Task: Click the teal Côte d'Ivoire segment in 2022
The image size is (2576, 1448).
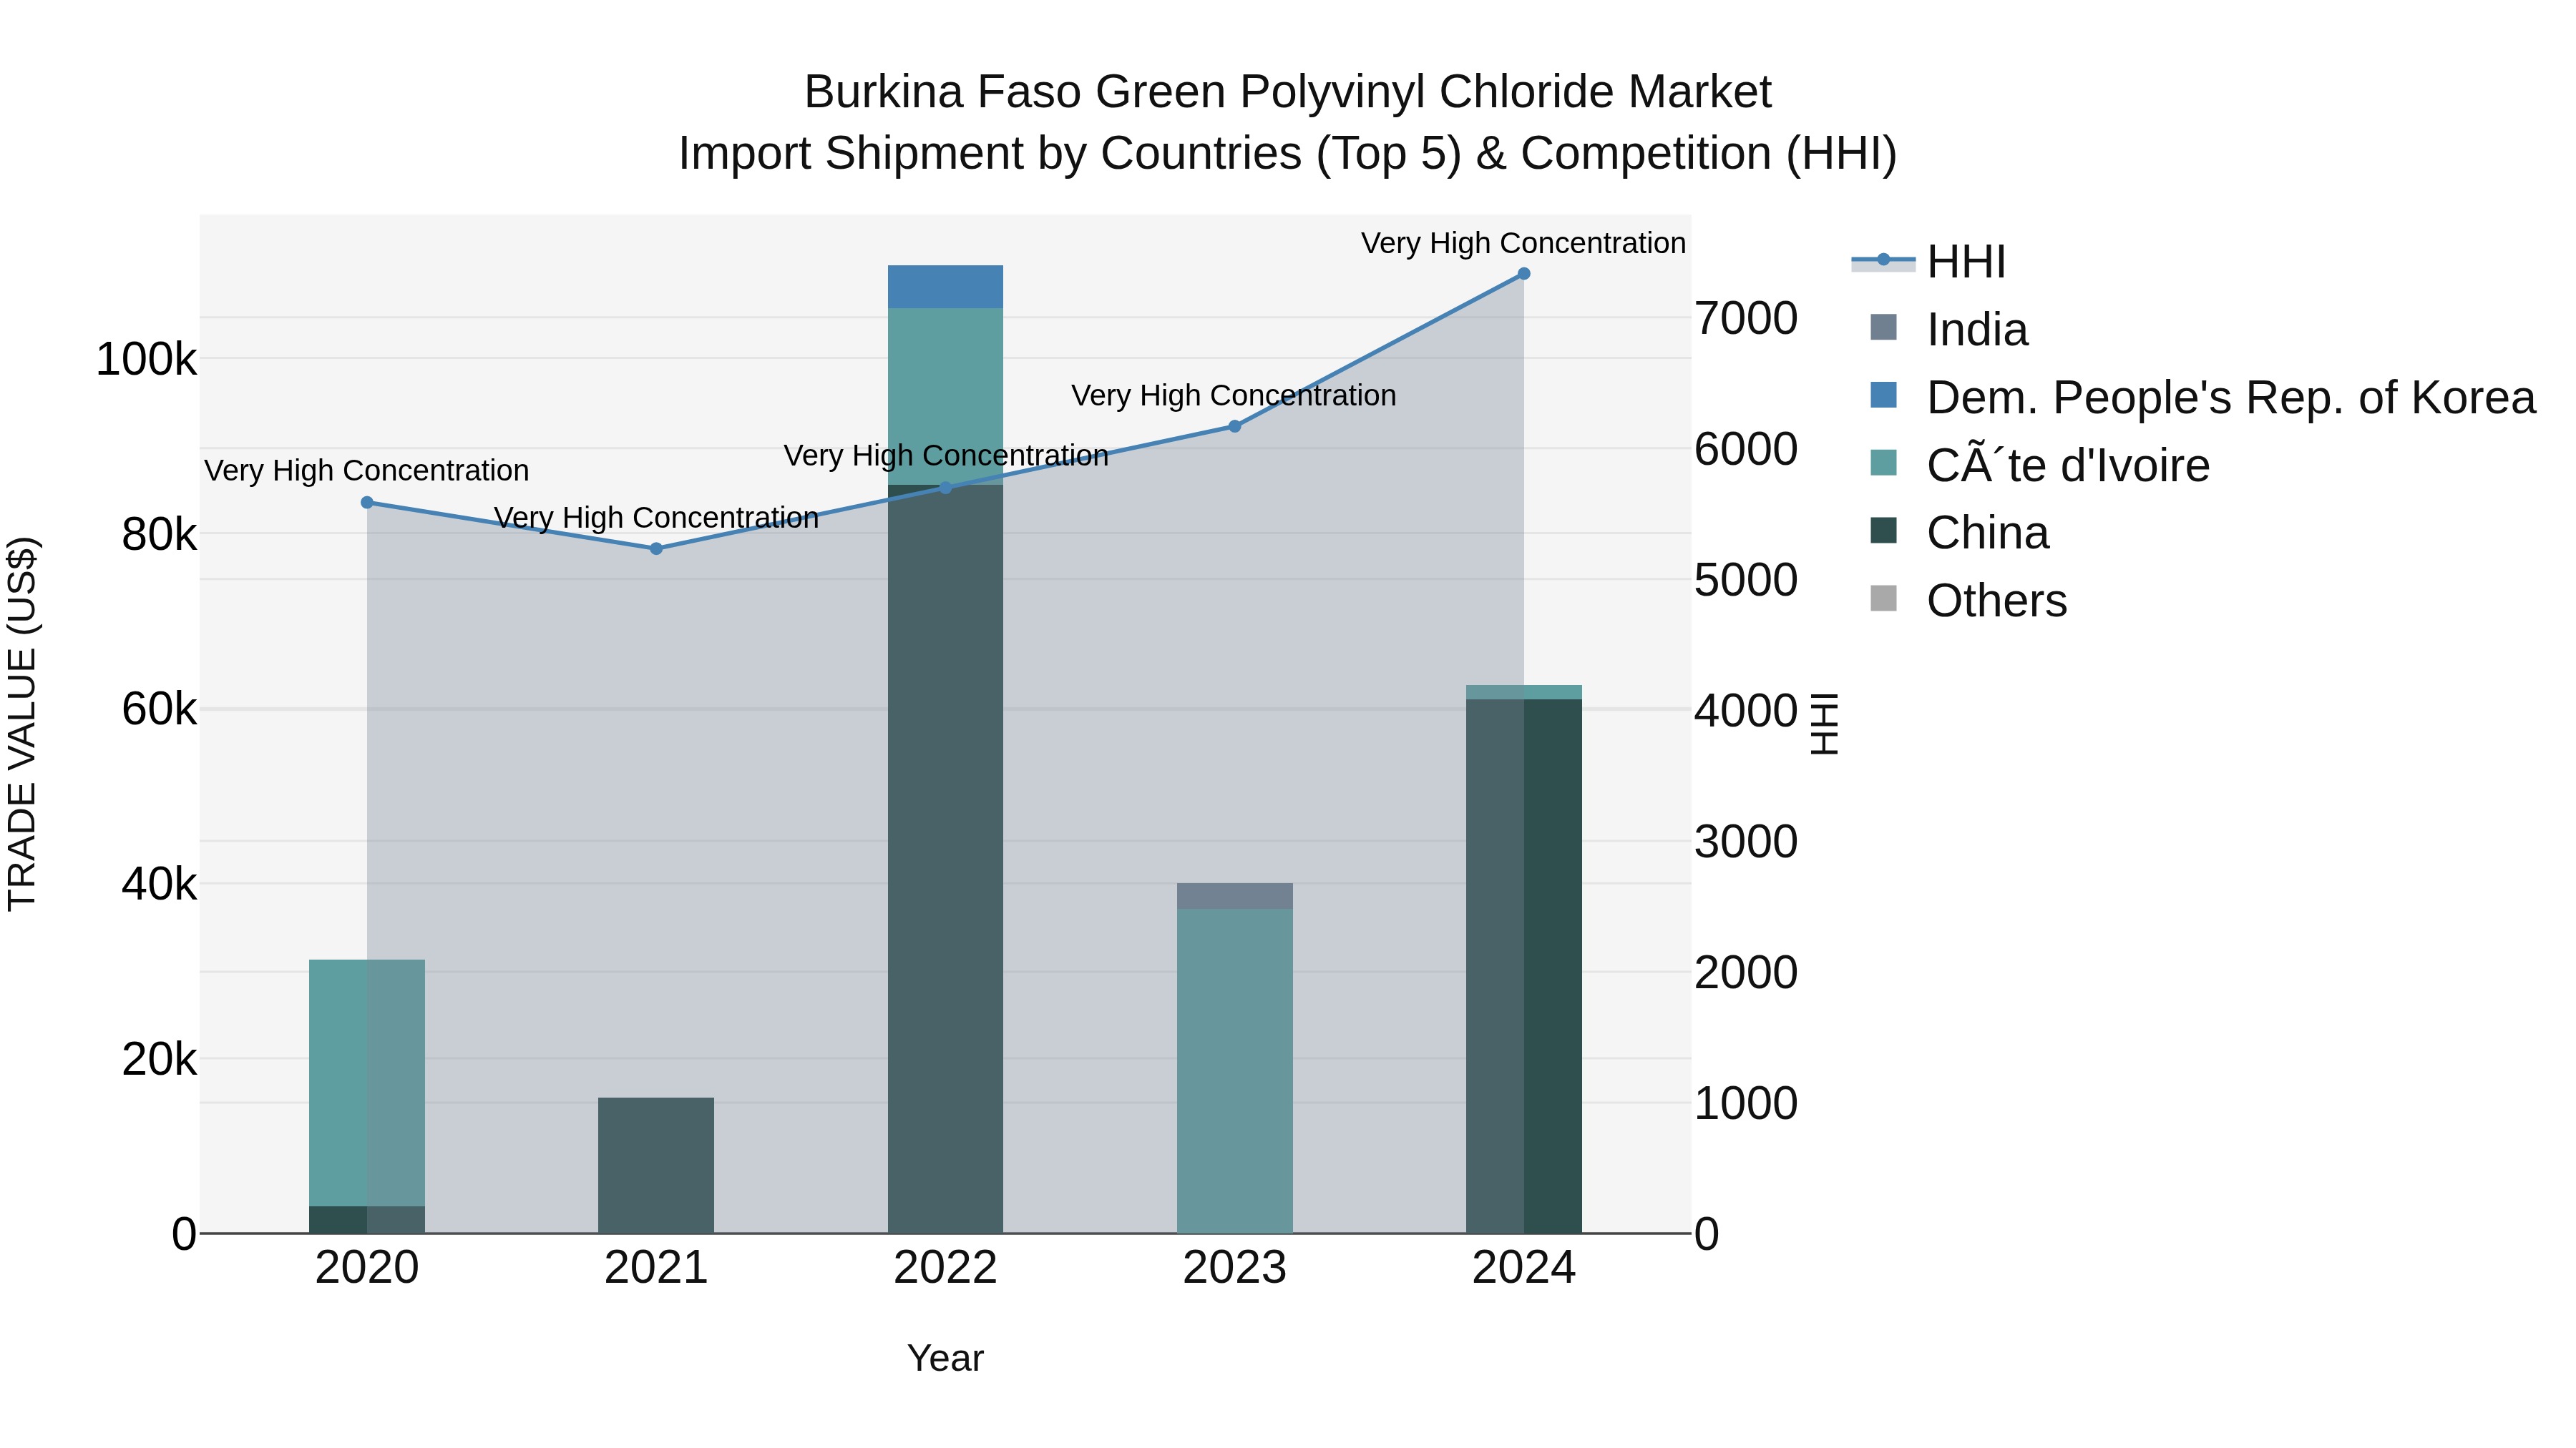Action: tap(945, 395)
